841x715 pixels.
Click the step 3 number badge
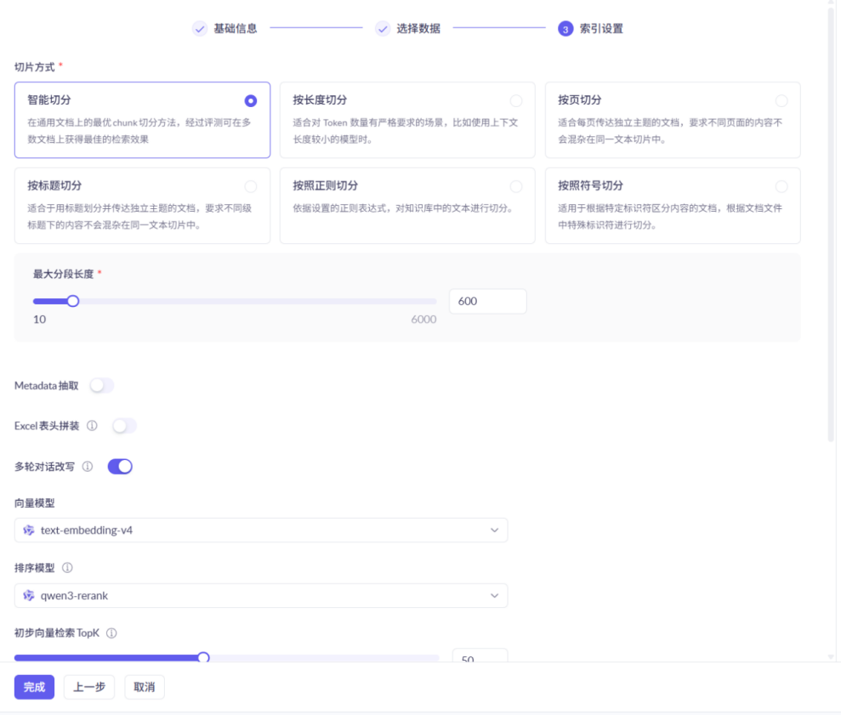tap(565, 28)
